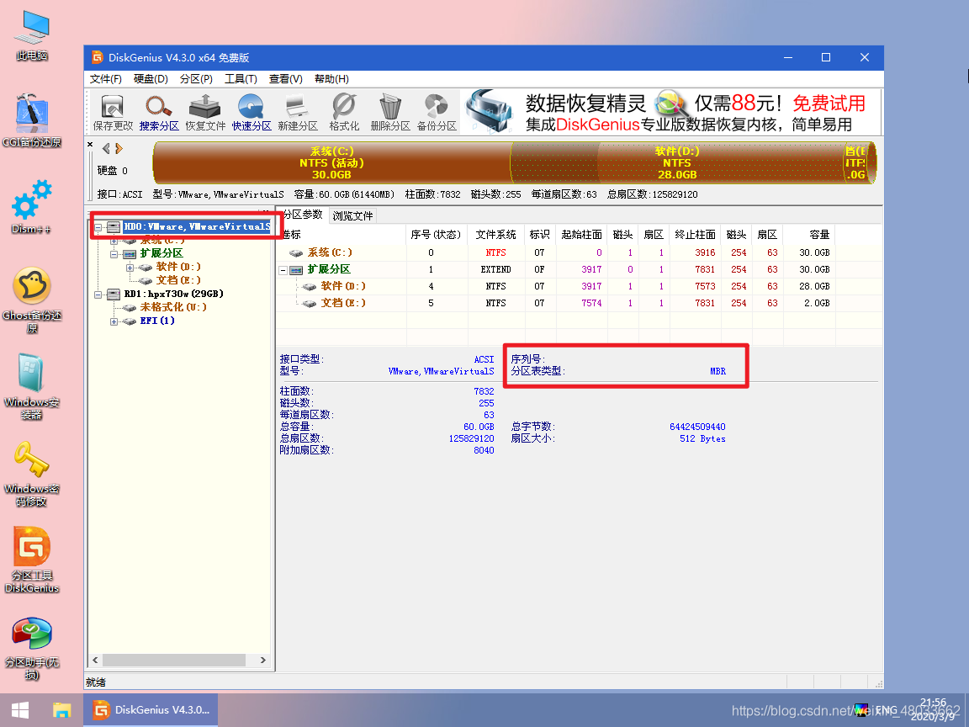Open the 帮助(H) menu
Viewport: 969px width, 727px height.
tap(331, 79)
